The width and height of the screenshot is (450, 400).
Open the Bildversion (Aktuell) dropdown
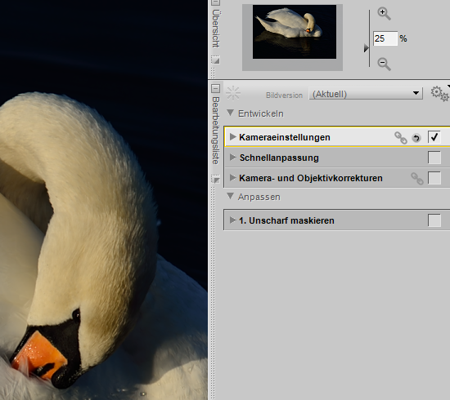point(366,94)
